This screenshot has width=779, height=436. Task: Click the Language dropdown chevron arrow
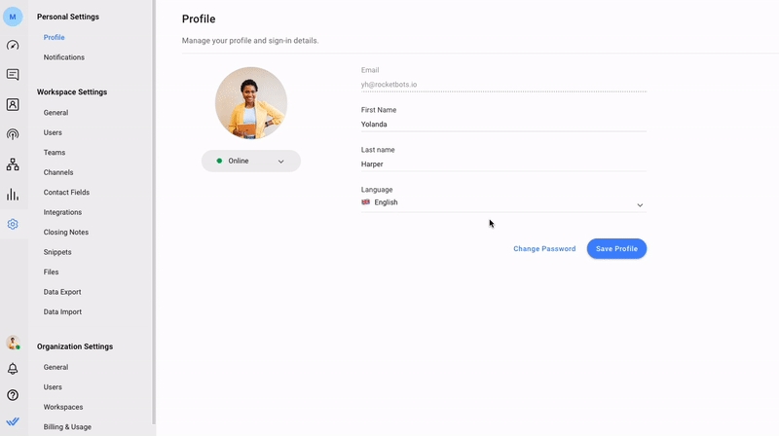coord(640,205)
